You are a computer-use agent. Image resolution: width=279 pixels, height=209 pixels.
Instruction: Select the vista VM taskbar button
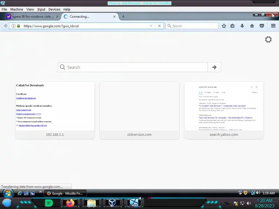tap(134, 203)
